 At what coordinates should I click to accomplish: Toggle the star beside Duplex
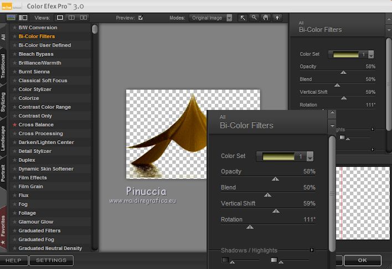coord(15,160)
